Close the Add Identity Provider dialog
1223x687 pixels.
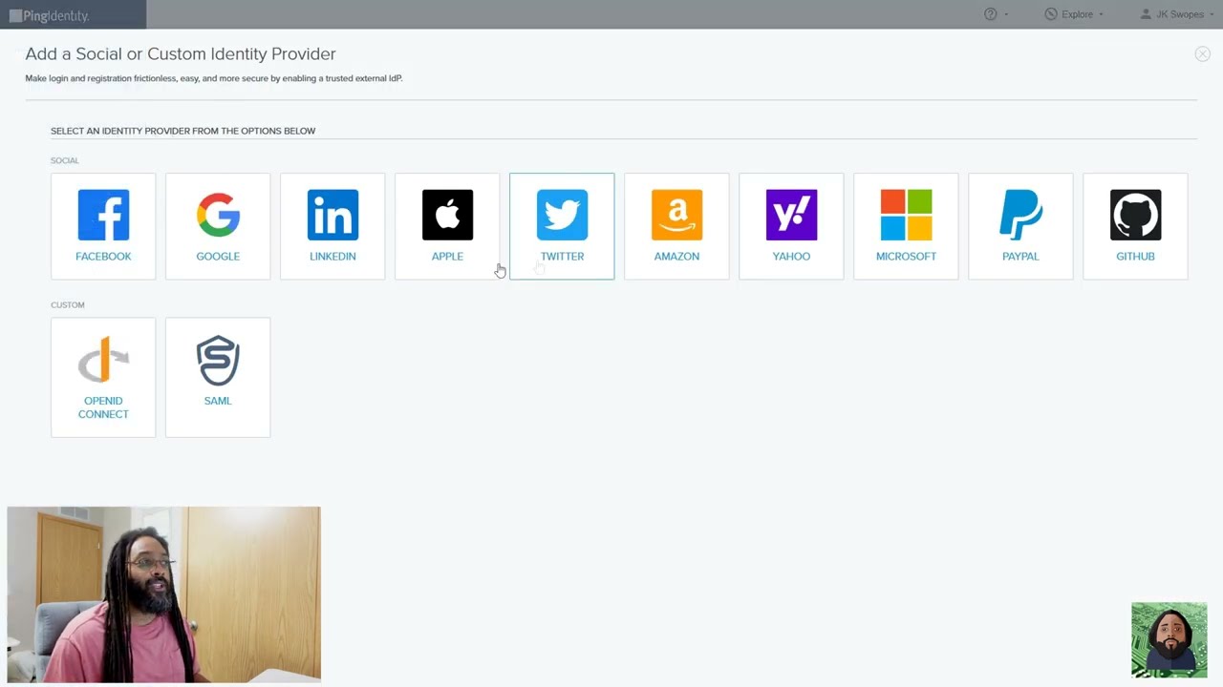pos(1202,54)
